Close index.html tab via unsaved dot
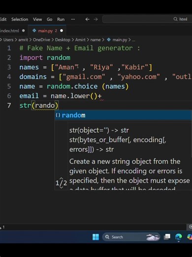192x257 pixels. pos(24,31)
